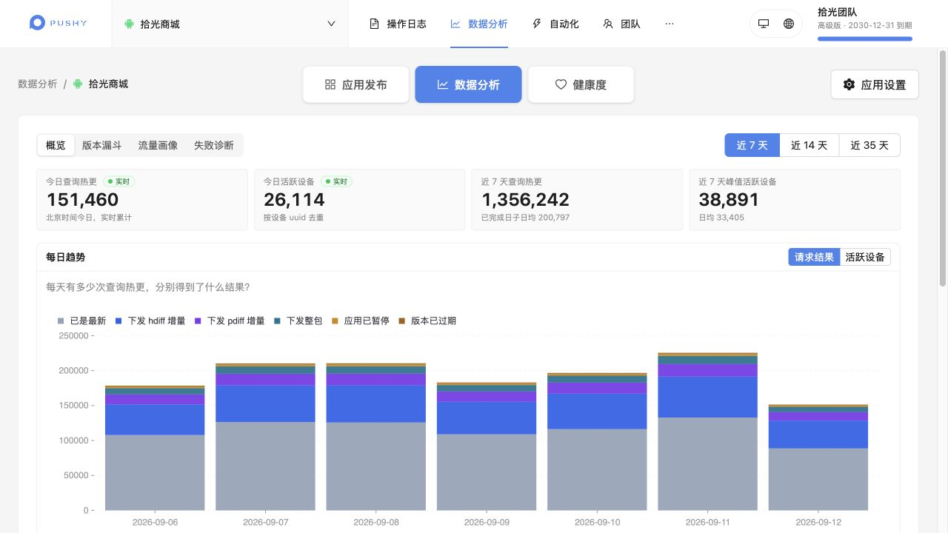This screenshot has height=533, width=948.
Task: Open the 团队 menu item
Action: click(x=621, y=24)
